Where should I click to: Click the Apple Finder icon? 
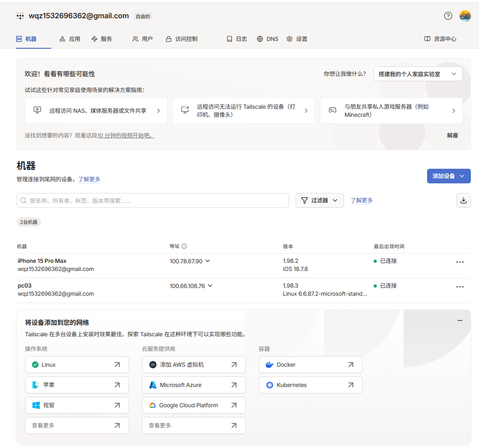(36, 385)
